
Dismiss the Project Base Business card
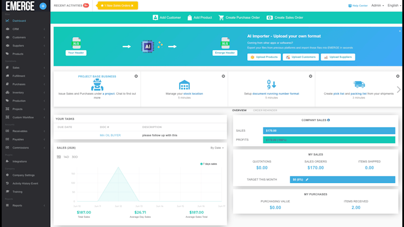click(x=136, y=76)
